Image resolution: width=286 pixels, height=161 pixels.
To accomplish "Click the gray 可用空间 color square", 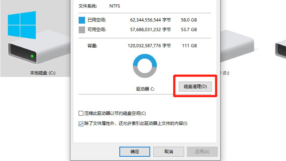I will 82,30.
